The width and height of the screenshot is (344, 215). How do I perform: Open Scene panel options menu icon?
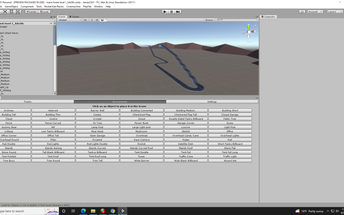pos(257,17)
